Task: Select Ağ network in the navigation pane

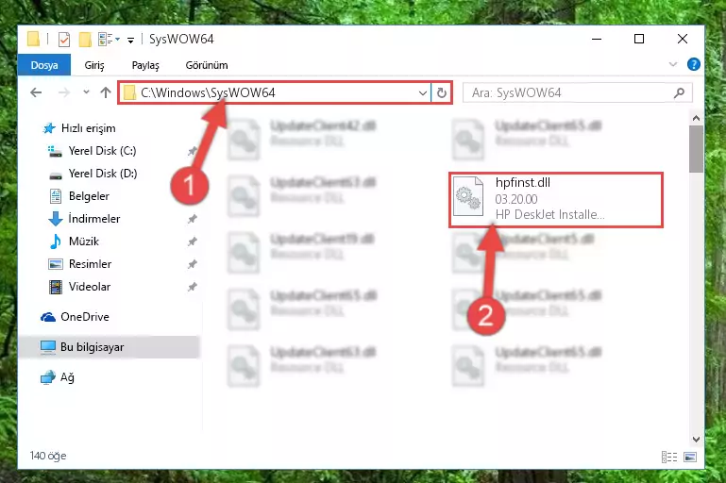Action: point(67,377)
